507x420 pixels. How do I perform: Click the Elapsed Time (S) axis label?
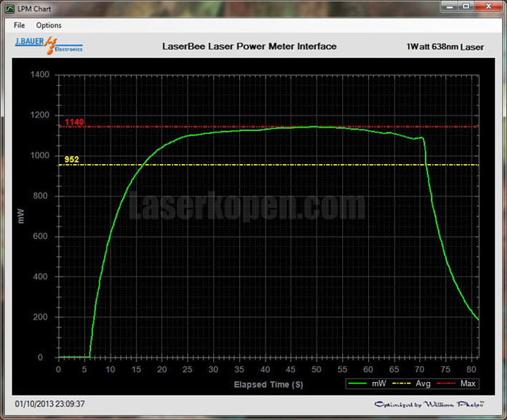tap(267, 385)
